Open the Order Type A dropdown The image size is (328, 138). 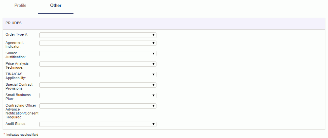click(x=98, y=35)
